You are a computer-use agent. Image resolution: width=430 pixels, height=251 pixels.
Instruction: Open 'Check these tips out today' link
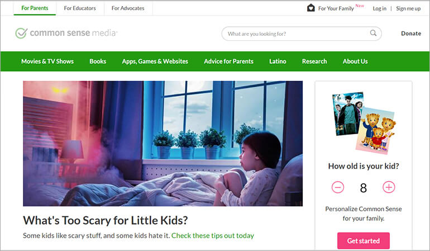(x=213, y=235)
